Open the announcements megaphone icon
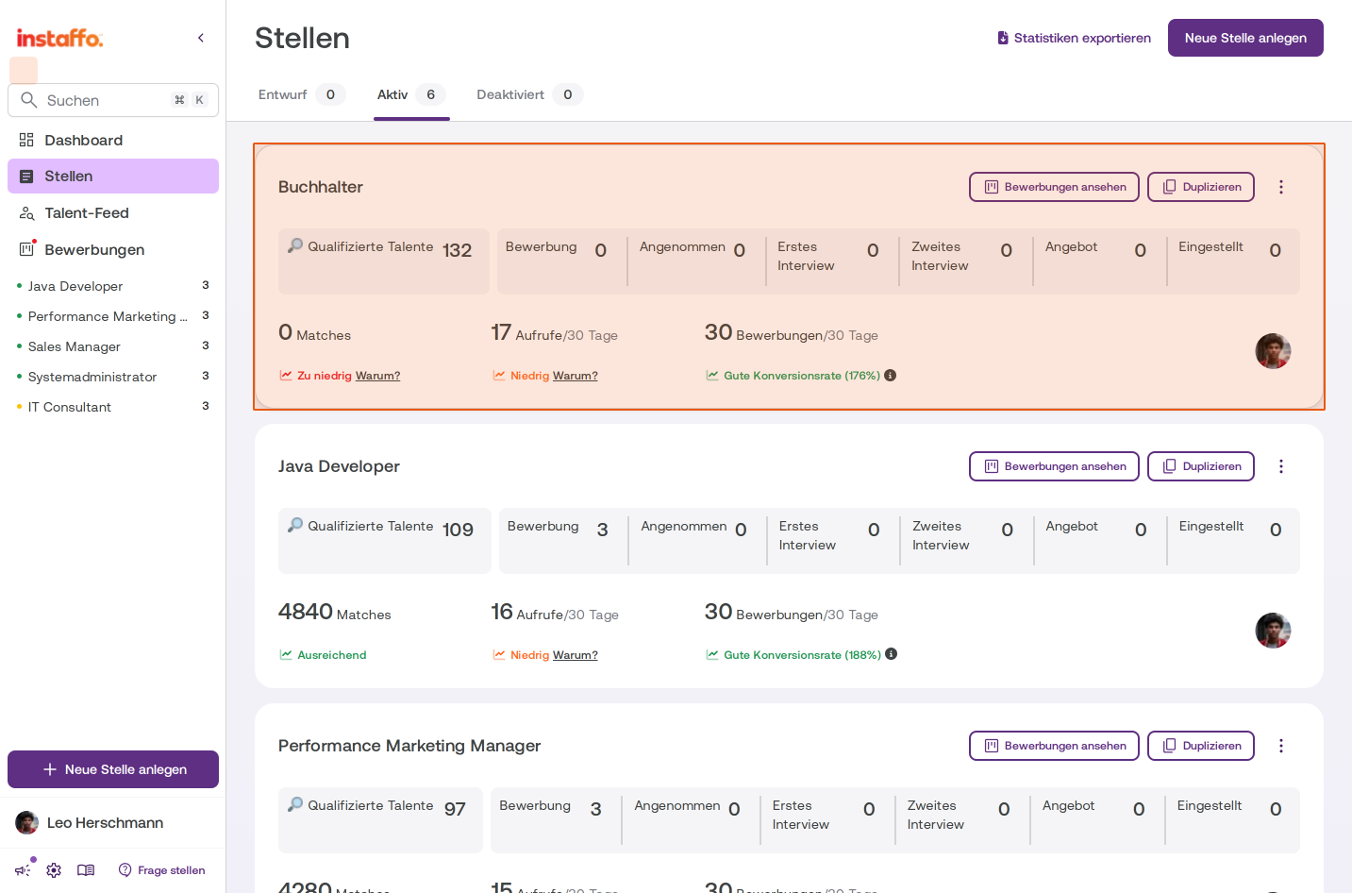The height and width of the screenshot is (893, 1352). 23,870
